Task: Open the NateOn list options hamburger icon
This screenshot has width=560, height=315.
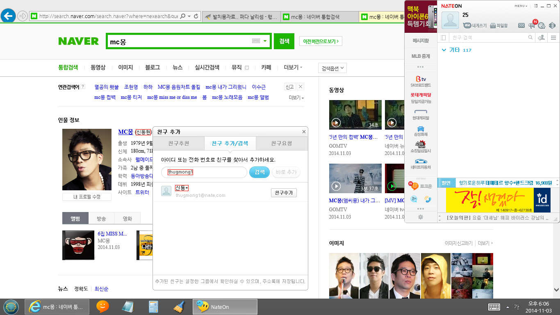Action: (x=553, y=37)
